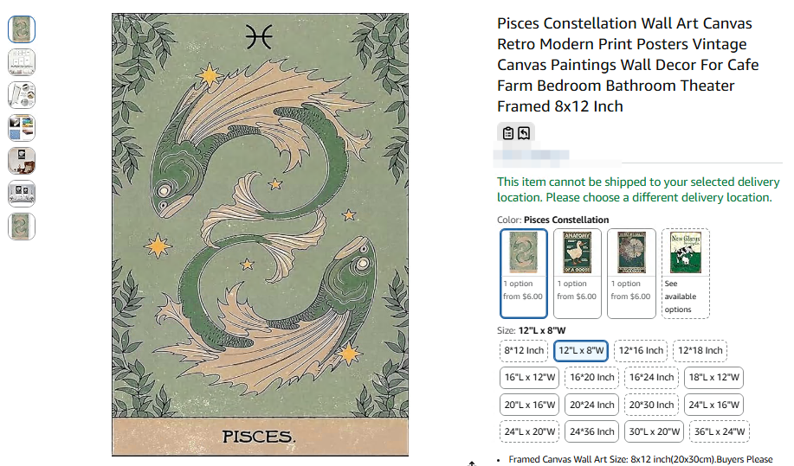The width and height of the screenshot is (794, 466).
Task: Select the first Pisces thumbnail in gallery
Action: point(22,29)
